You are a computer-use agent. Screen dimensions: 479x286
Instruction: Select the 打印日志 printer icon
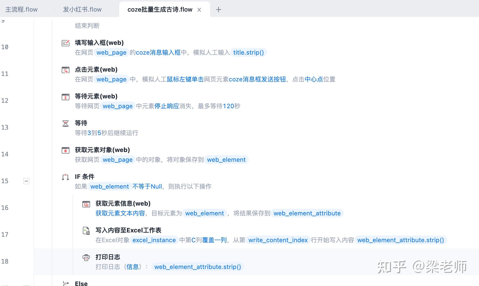click(x=86, y=257)
